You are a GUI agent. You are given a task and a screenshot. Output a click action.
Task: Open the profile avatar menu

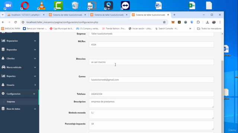click(214, 22)
